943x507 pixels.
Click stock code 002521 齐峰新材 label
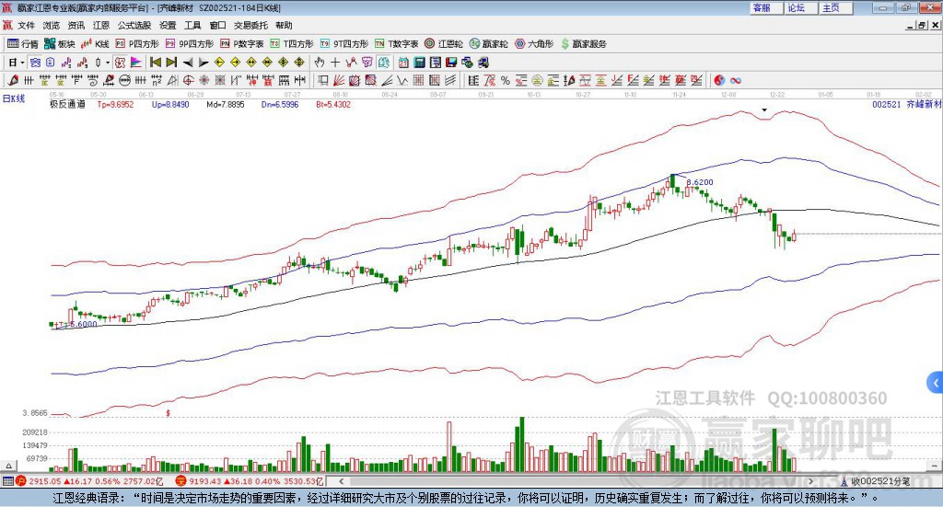907,105
